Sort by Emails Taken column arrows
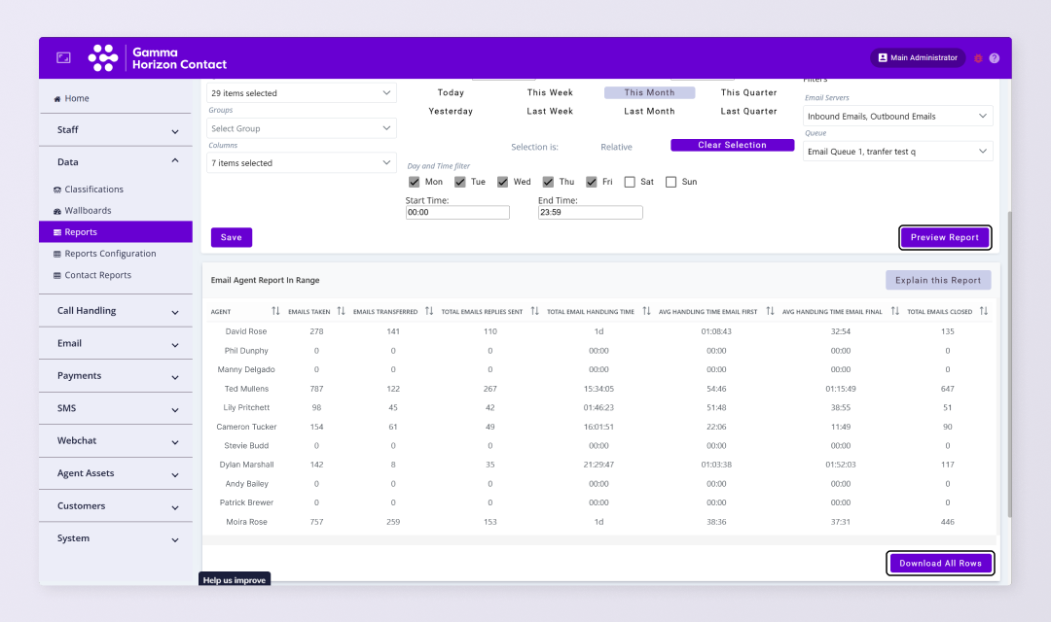Screen dimensions: 1051x622 click(341, 311)
